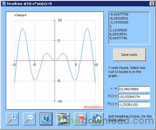Click the Save roots button
This screenshot has width=156, height=130.
[129, 55]
